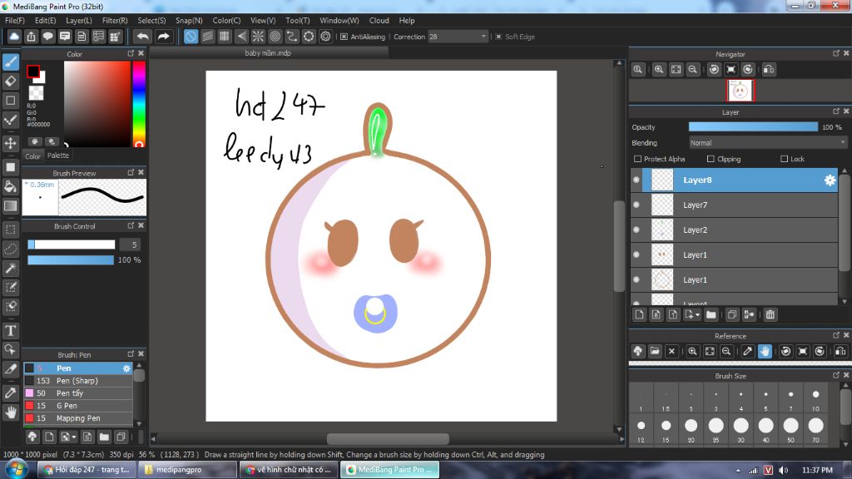Screen dimensions: 852x479
Task: Open the Cloud menu
Action: pyautogui.click(x=379, y=20)
